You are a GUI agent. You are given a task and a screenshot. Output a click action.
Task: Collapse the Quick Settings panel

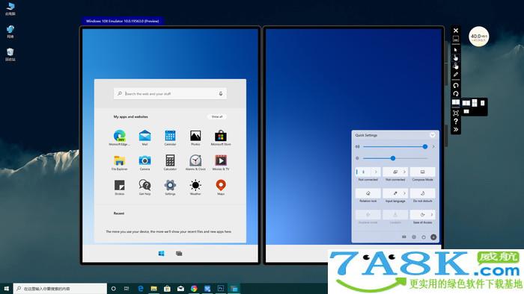[x=432, y=135]
